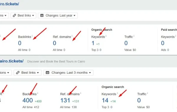
Task: Click calendar icon in Changes: Last 3 months
Action: pos(47,73)
